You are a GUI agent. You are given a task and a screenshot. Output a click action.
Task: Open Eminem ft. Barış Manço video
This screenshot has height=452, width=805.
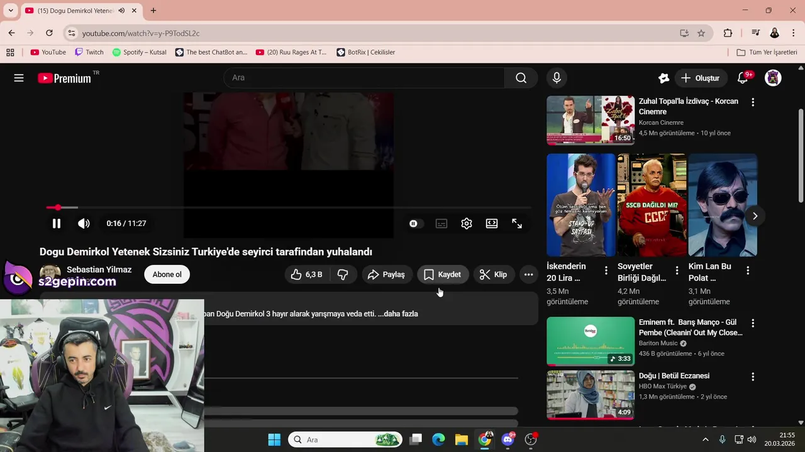coord(591,341)
